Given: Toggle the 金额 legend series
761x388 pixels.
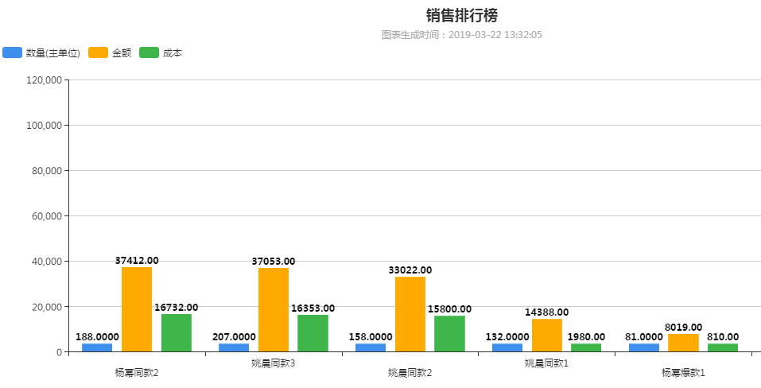Looking at the screenshot, I should pyautogui.click(x=111, y=52).
